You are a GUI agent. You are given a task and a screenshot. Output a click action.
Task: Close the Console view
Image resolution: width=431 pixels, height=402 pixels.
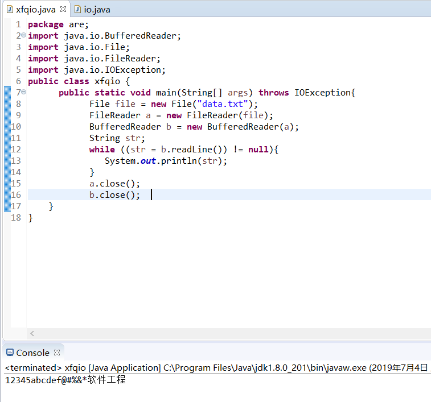(x=57, y=353)
